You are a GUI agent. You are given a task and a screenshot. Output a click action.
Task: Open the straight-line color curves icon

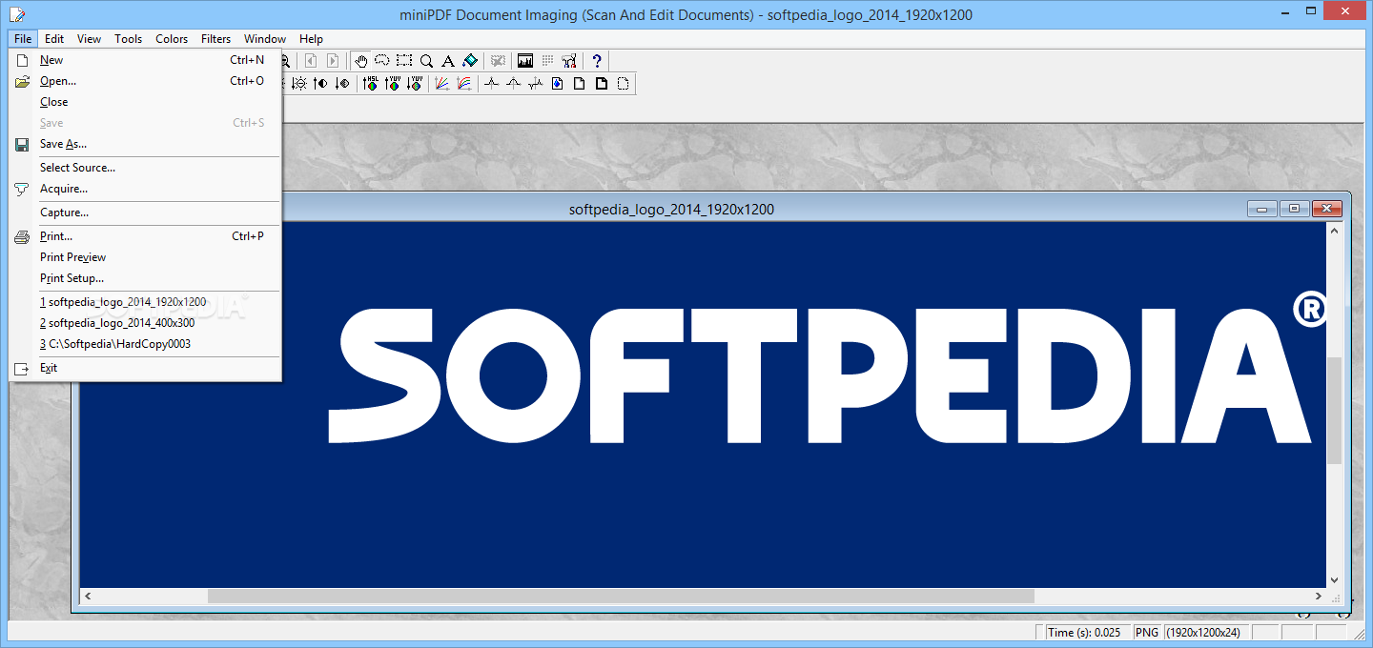click(442, 83)
